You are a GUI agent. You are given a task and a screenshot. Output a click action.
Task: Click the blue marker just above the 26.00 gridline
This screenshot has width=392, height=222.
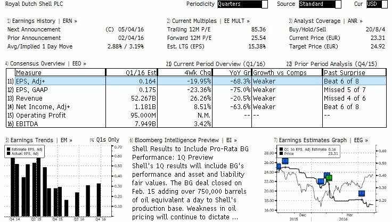[285, 160]
